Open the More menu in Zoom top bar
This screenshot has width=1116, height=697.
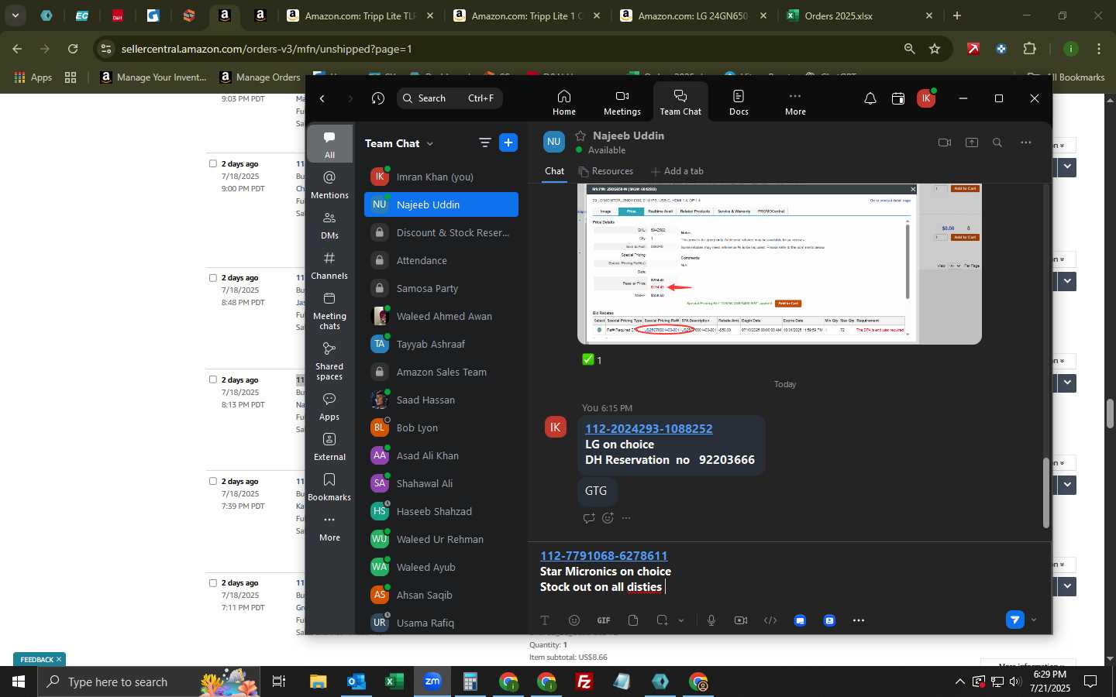[x=795, y=102]
